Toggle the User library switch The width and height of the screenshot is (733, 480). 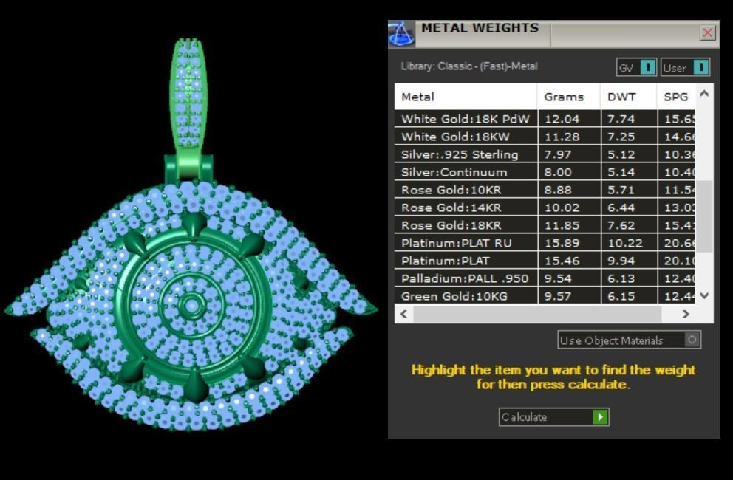tap(685, 68)
